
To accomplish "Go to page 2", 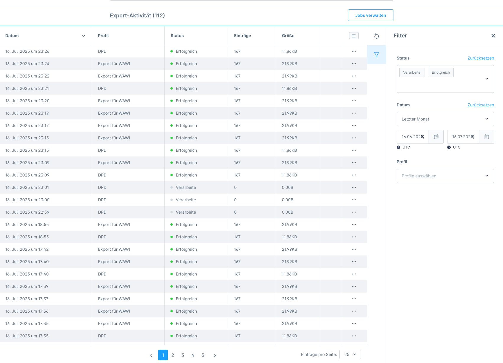I will [173, 355].
